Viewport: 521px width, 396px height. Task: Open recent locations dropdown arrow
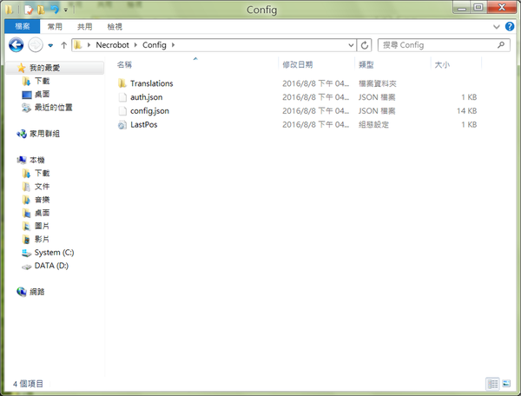50,44
